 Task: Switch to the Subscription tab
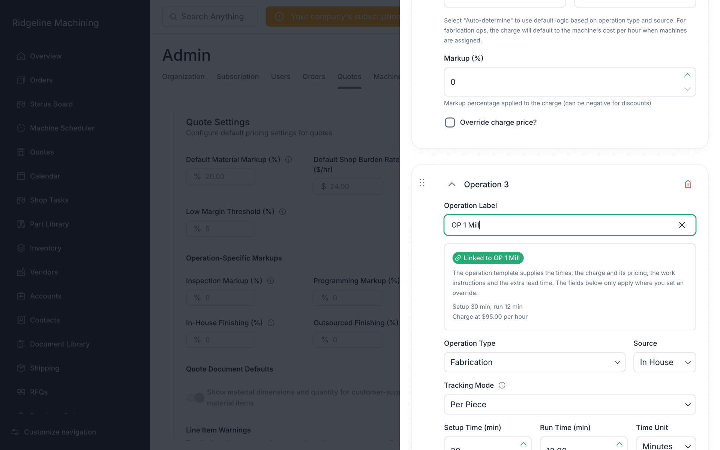[238, 76]
